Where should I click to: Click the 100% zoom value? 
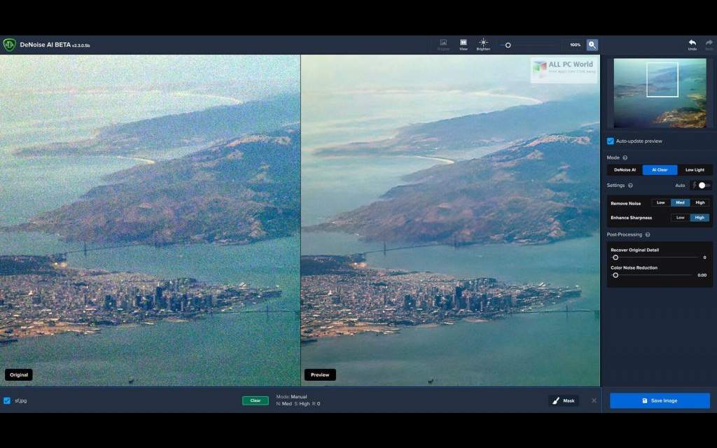(x=575, y=45)
